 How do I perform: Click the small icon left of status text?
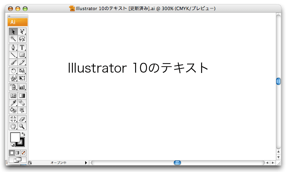30,163
